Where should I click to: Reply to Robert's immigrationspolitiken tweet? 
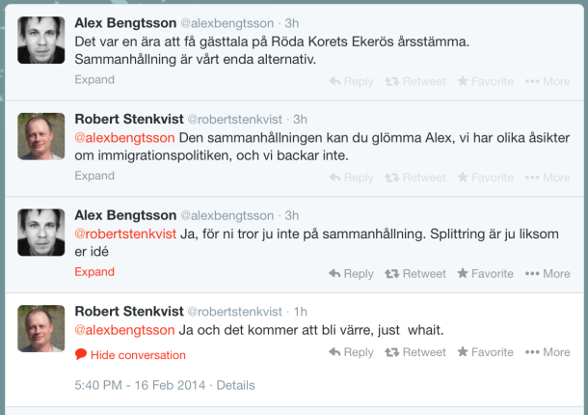[351, 178]
